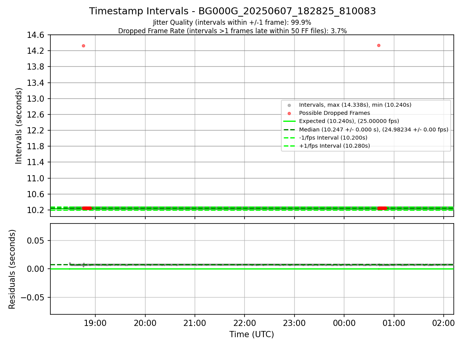Click the 19:00 x-axis tick label
Image resolution: width=465 pixels, height=348 pixels.
(95, 323)
